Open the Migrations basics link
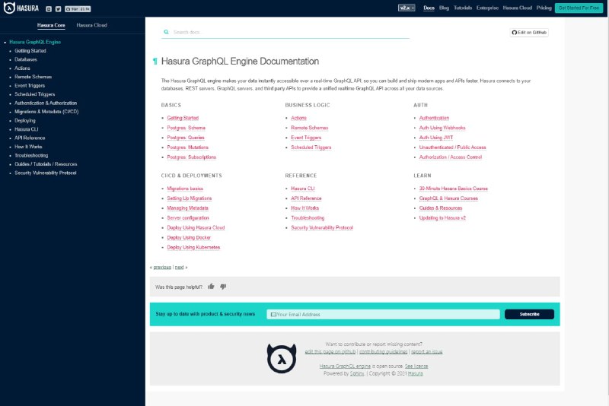 (185, 189)
